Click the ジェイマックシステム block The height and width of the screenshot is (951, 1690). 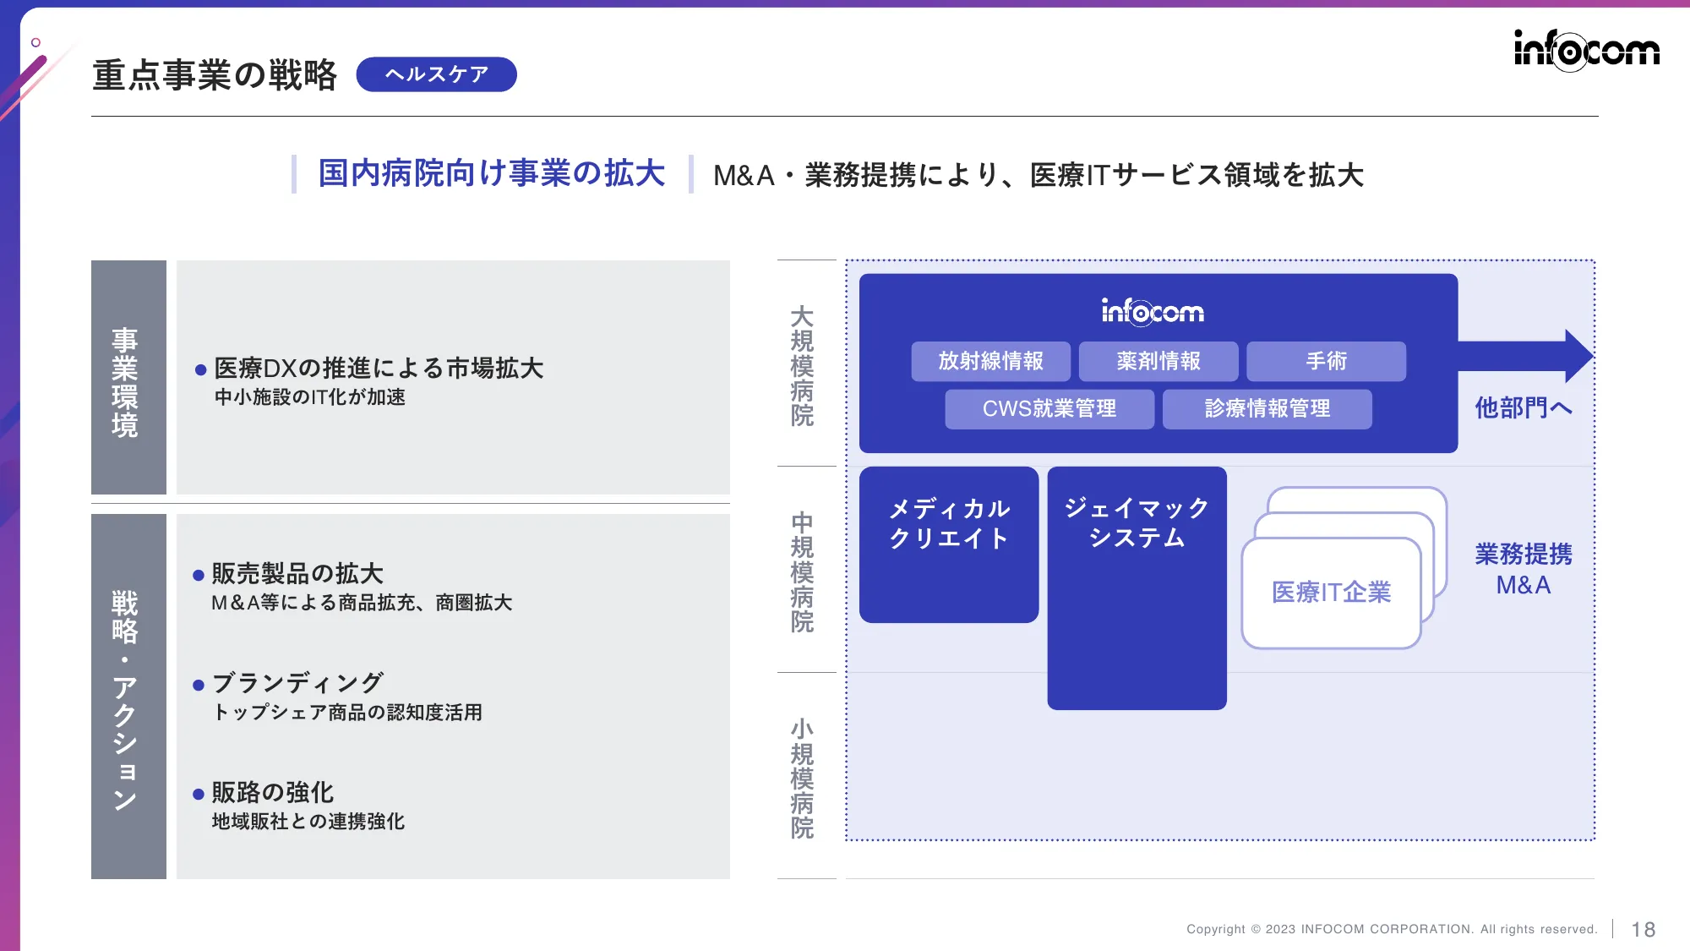point(1137,588)
